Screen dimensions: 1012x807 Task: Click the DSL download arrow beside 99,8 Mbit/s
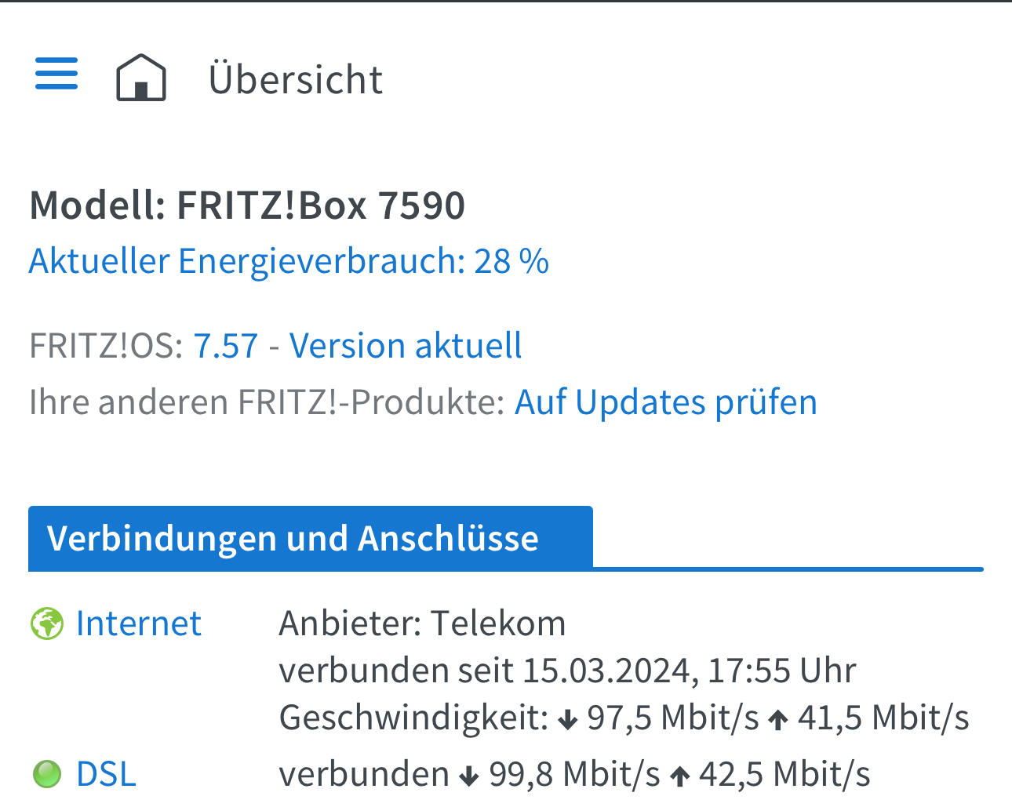469,776
